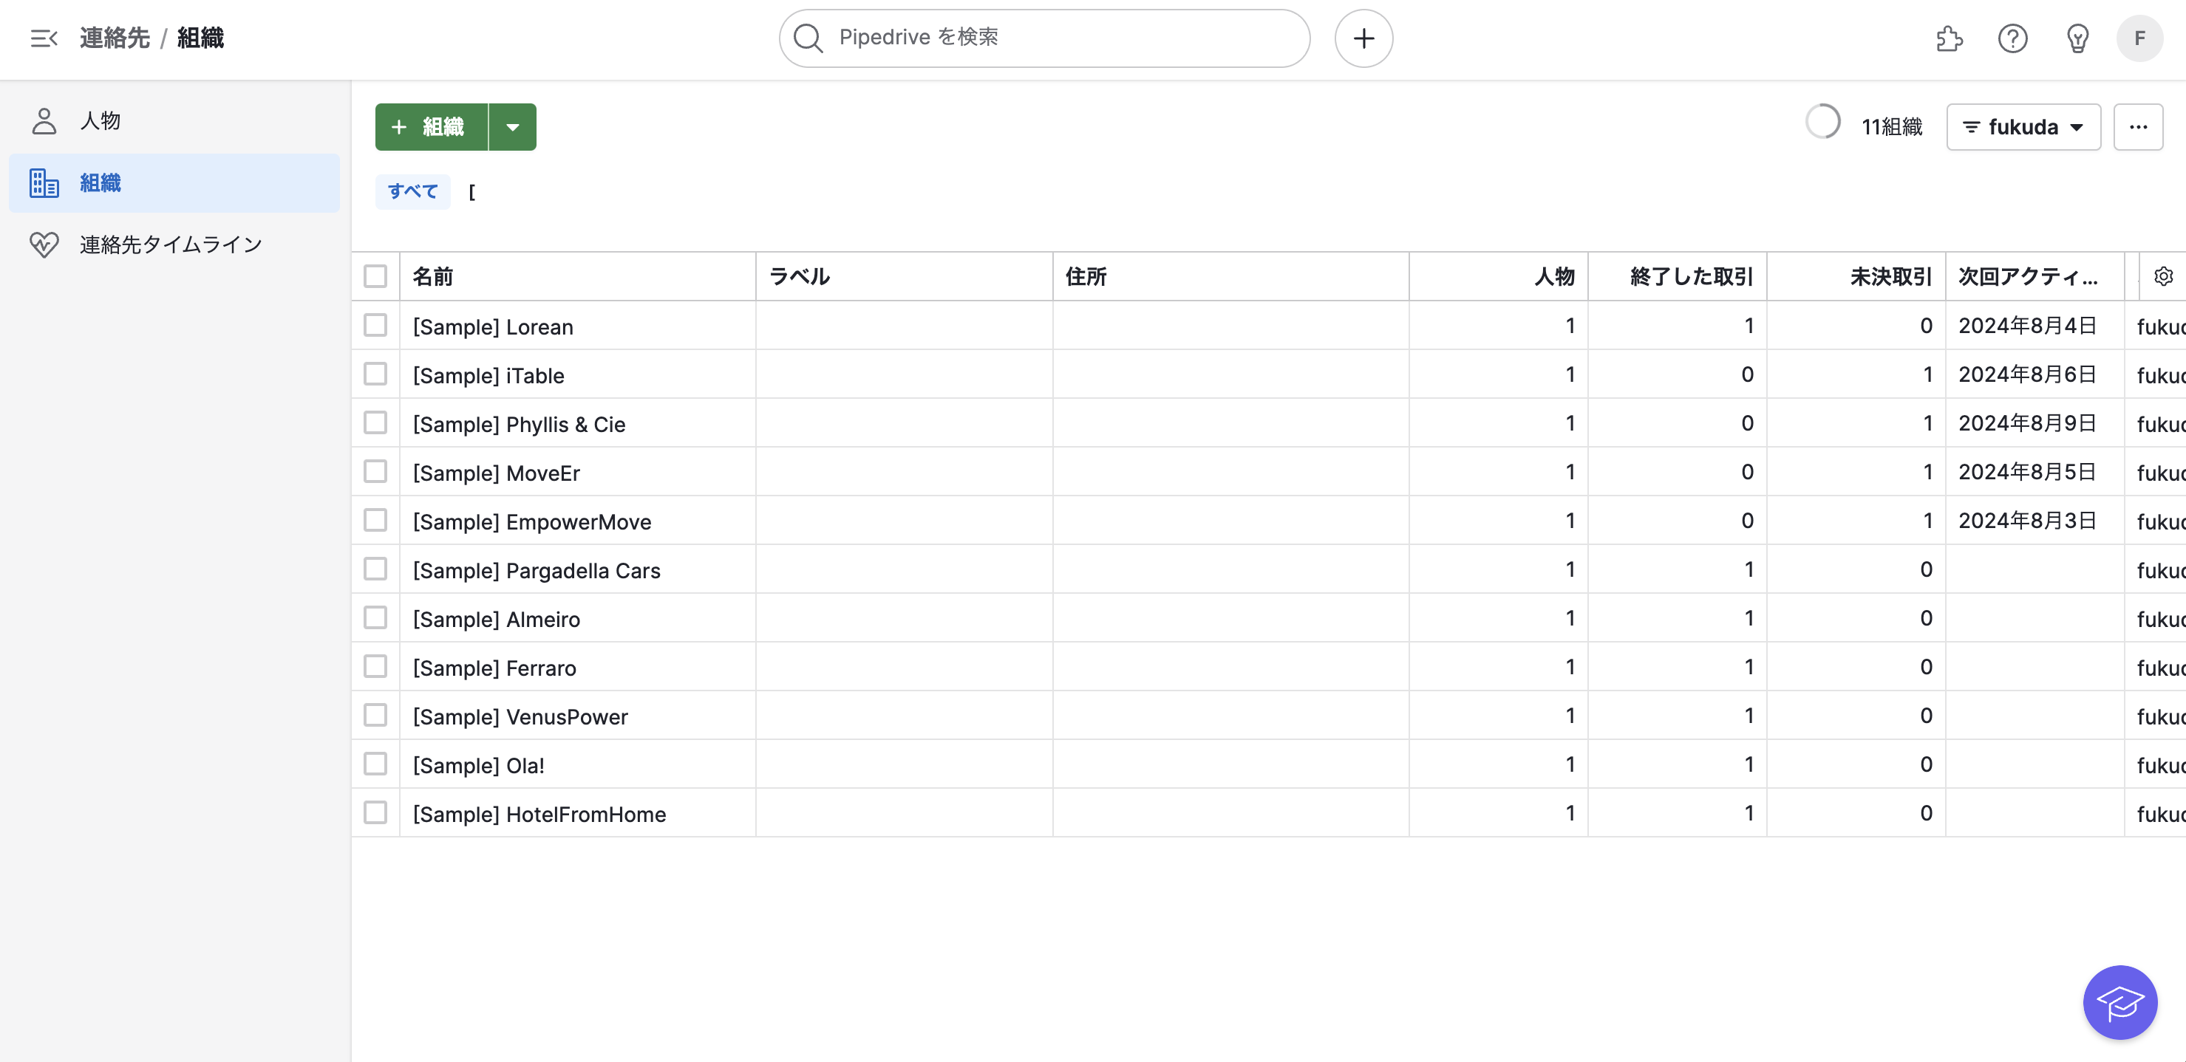Screen dimensions: 2186x1062
Task: Click the organization building icon
Action: point(44,182)
